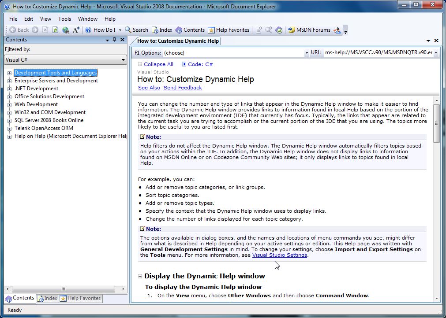Open the Filtered by Visual C# dropdown
Viewport: 446px width, 318px height.
coord(65,60)
